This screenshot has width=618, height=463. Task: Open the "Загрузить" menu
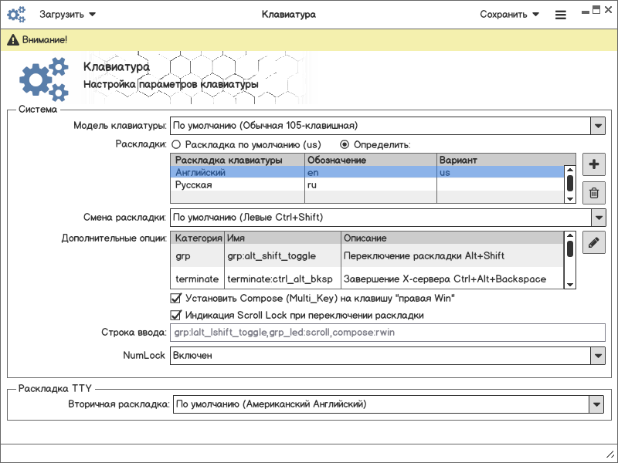67,15
